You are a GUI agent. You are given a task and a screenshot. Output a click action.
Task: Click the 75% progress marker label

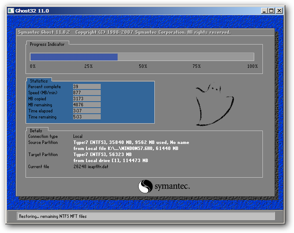(196, 66)
